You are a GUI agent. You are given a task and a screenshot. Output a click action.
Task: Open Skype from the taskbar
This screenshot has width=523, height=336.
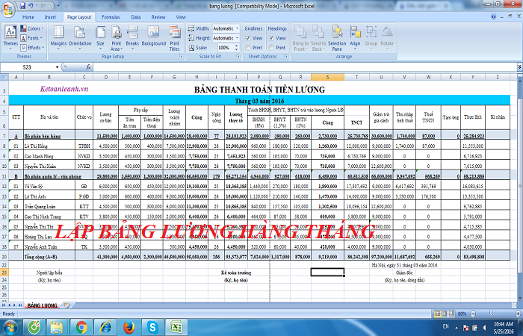pyautogui.click(x=152, y=327)
